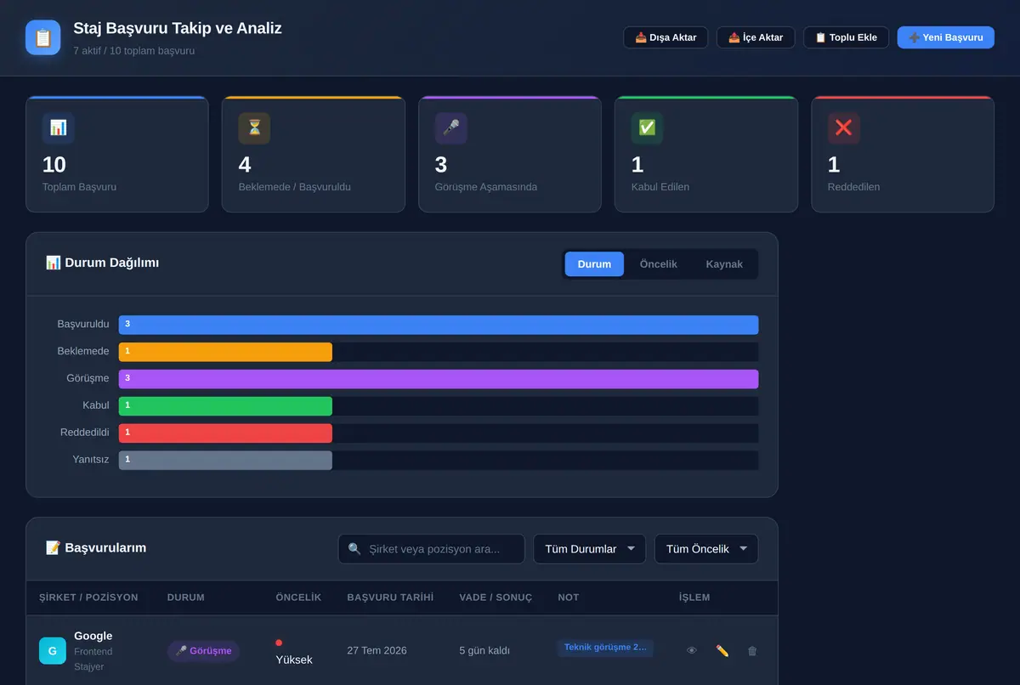
Task: Click the Yüksek priority label in Google row
Action: [x=294, y=660]
